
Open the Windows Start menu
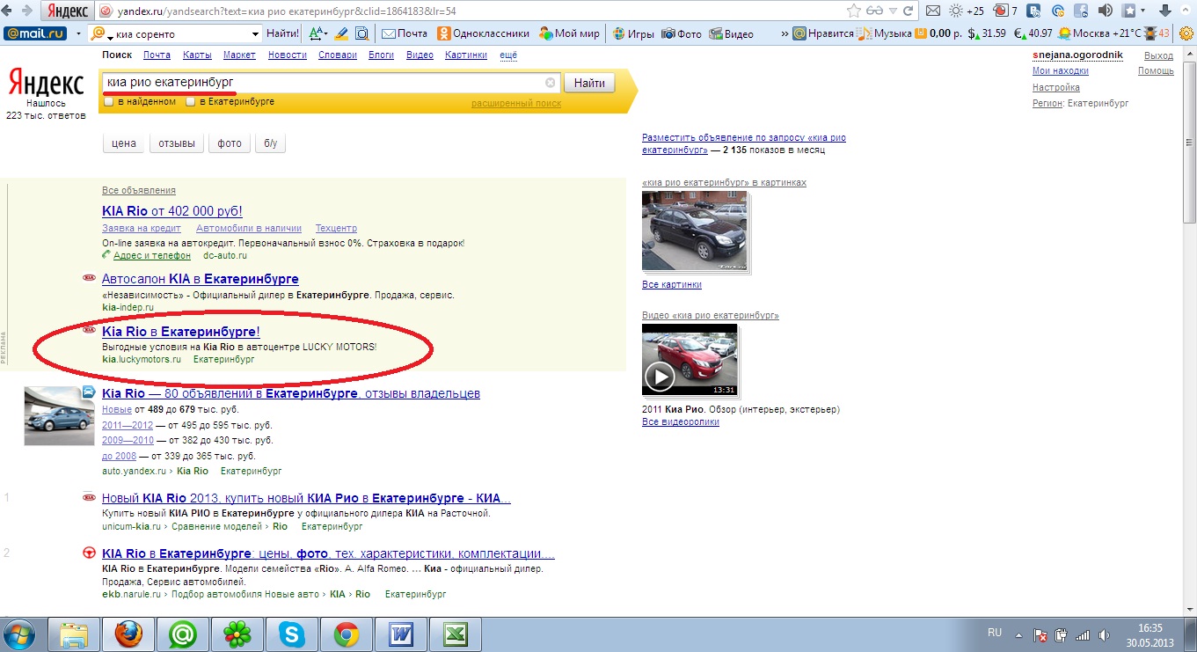point(19,634)
